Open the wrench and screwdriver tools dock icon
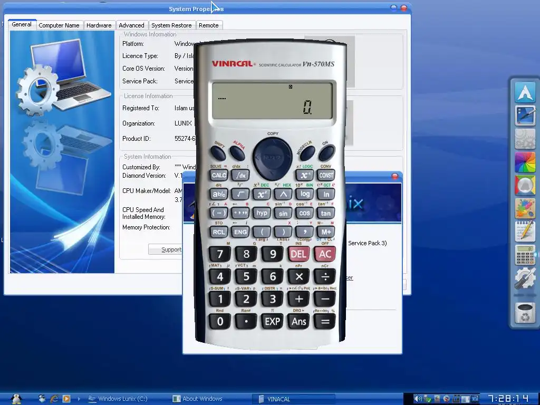This screenshot has width=540, height=405. click(525, 278)
